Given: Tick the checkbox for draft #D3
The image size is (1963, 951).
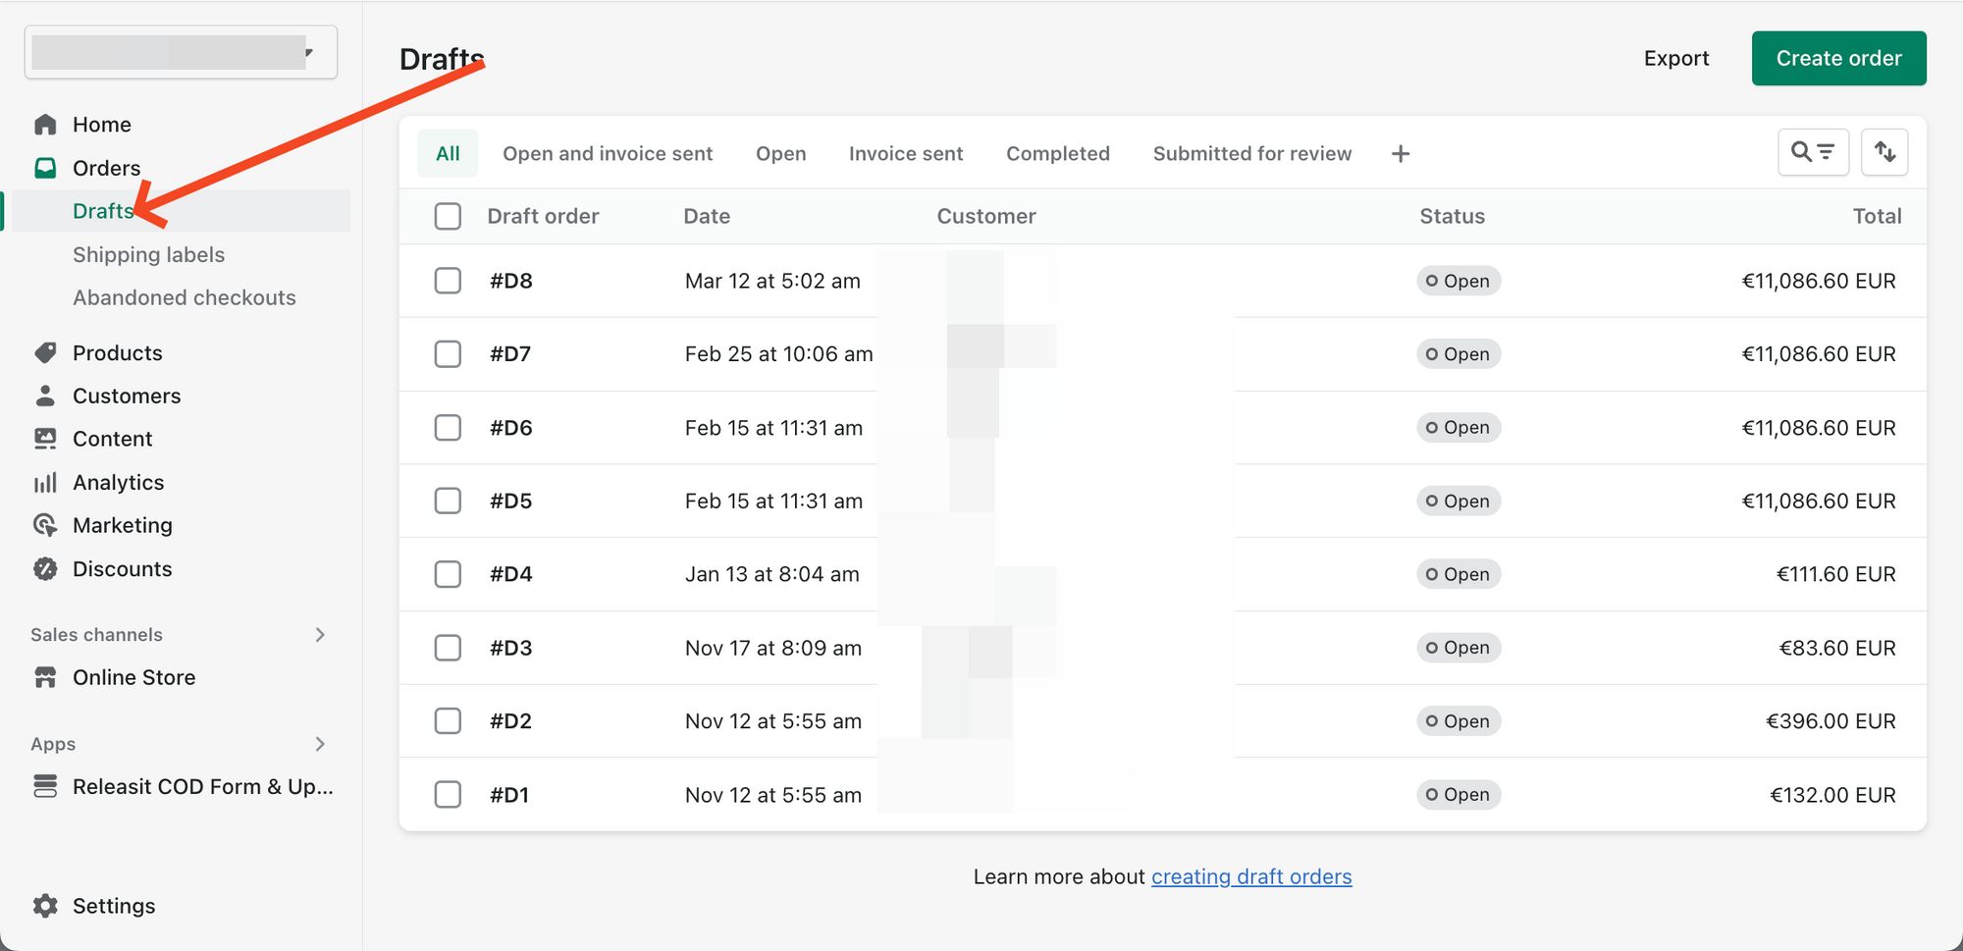Looking at the screenshot, I should (448, 648).
